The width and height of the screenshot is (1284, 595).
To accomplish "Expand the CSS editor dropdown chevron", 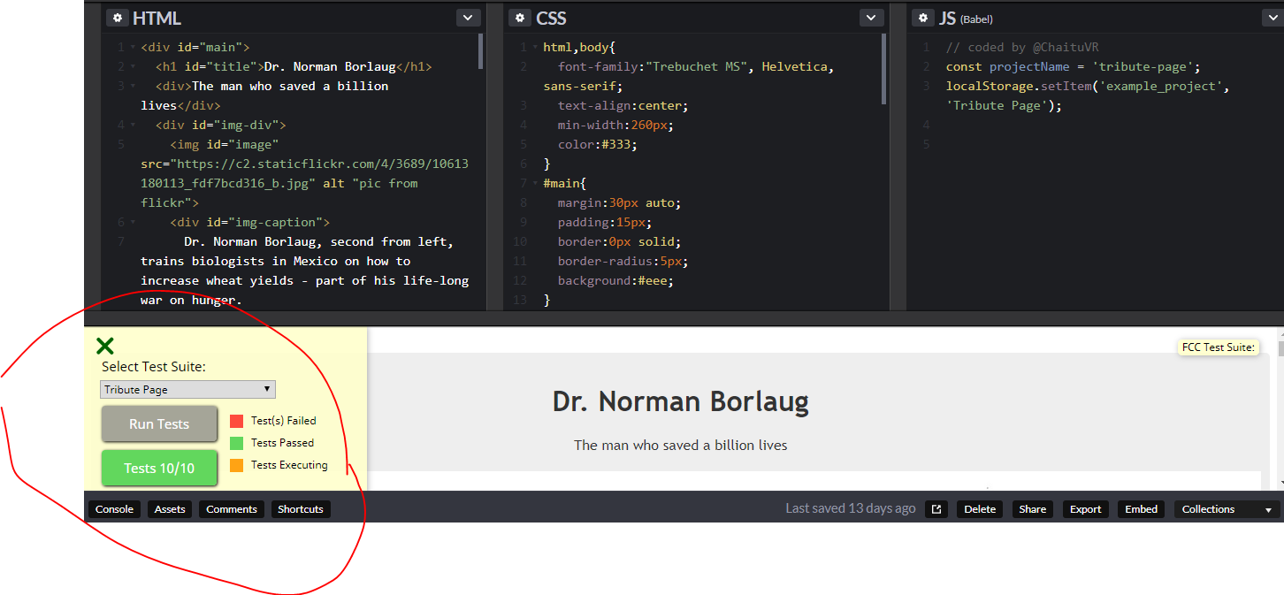I will tap(872, 18).
